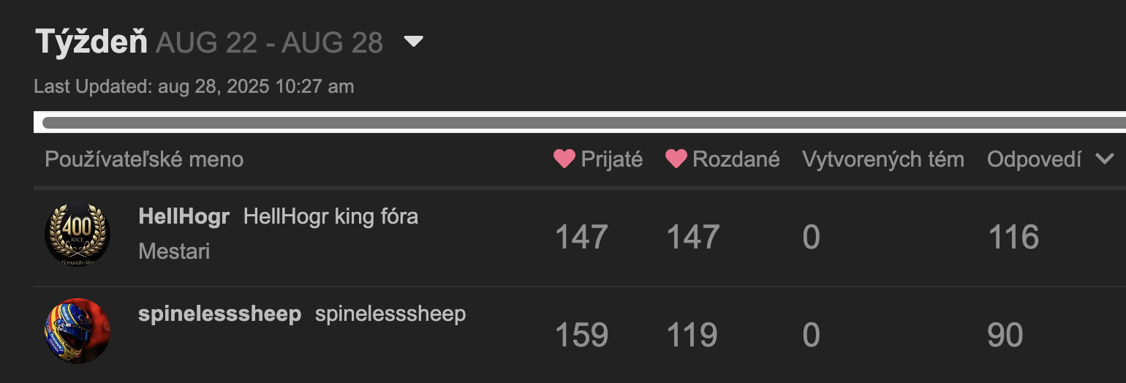The height and width of the screenshot is (383, 1126).
Task: Sort by Odpovedí column header
Action: pyautogui.click(x=1034, y=159)
